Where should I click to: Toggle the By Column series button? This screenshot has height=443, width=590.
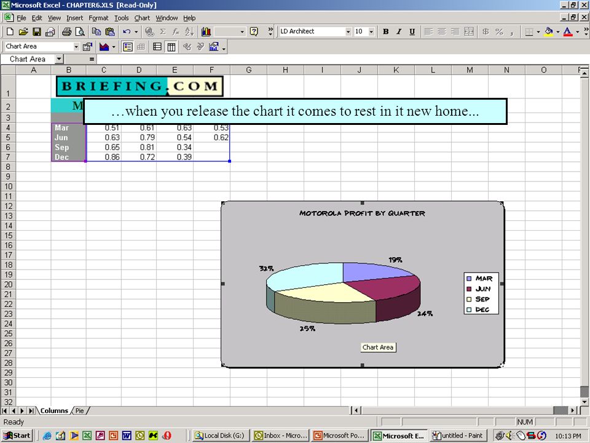171,47
